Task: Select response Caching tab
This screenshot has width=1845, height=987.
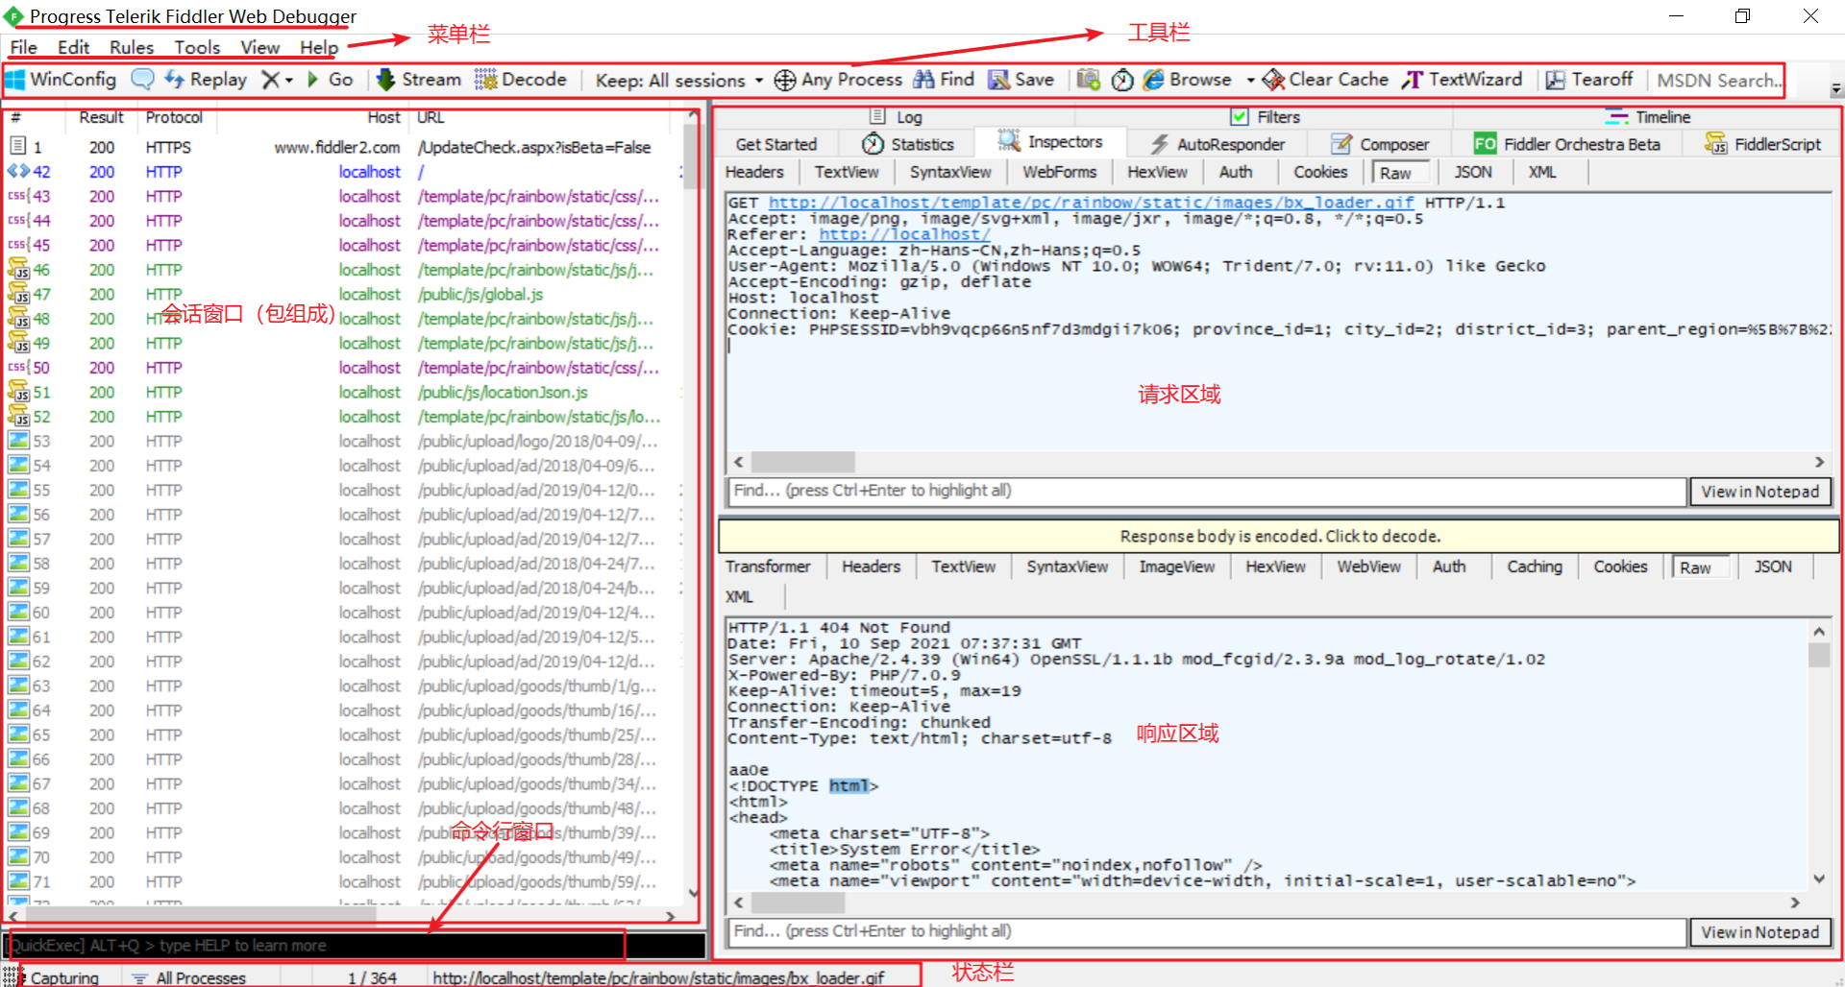Action: pyautogui.click(x=1535, y=566)
